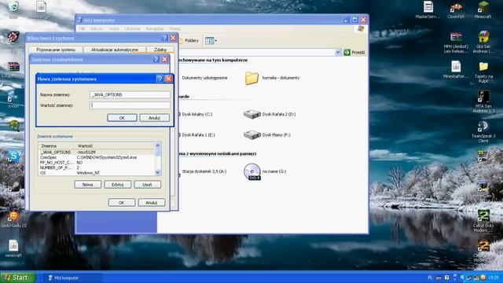The width and height of the screenshot is (503, 283).
Task: Click Anuluj in the Nowa zmienna systemowa dialog
Action: point(154,118)
